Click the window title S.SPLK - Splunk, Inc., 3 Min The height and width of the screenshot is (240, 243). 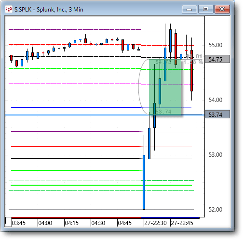tap(49, 10)
